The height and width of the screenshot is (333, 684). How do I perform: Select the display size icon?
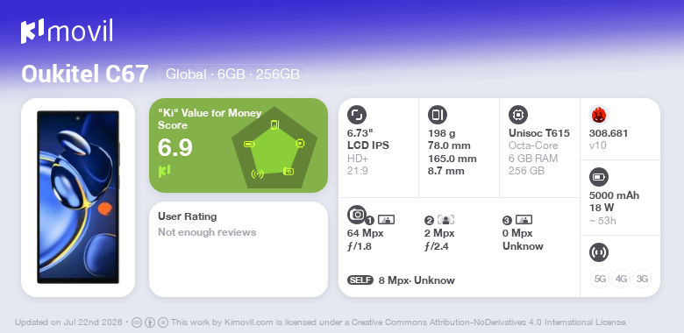[356, 115]
